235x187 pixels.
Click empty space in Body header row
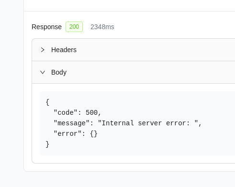coord(152,72)
